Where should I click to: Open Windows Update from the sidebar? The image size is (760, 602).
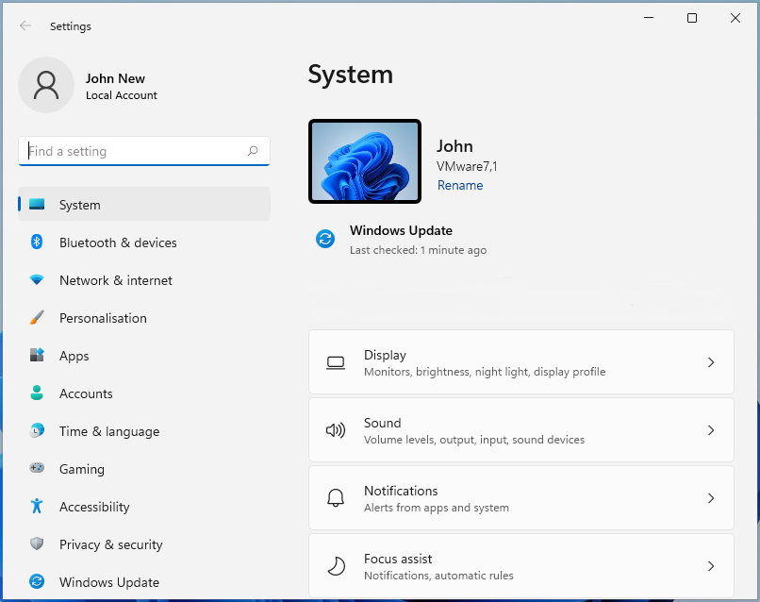click(109, 582)
